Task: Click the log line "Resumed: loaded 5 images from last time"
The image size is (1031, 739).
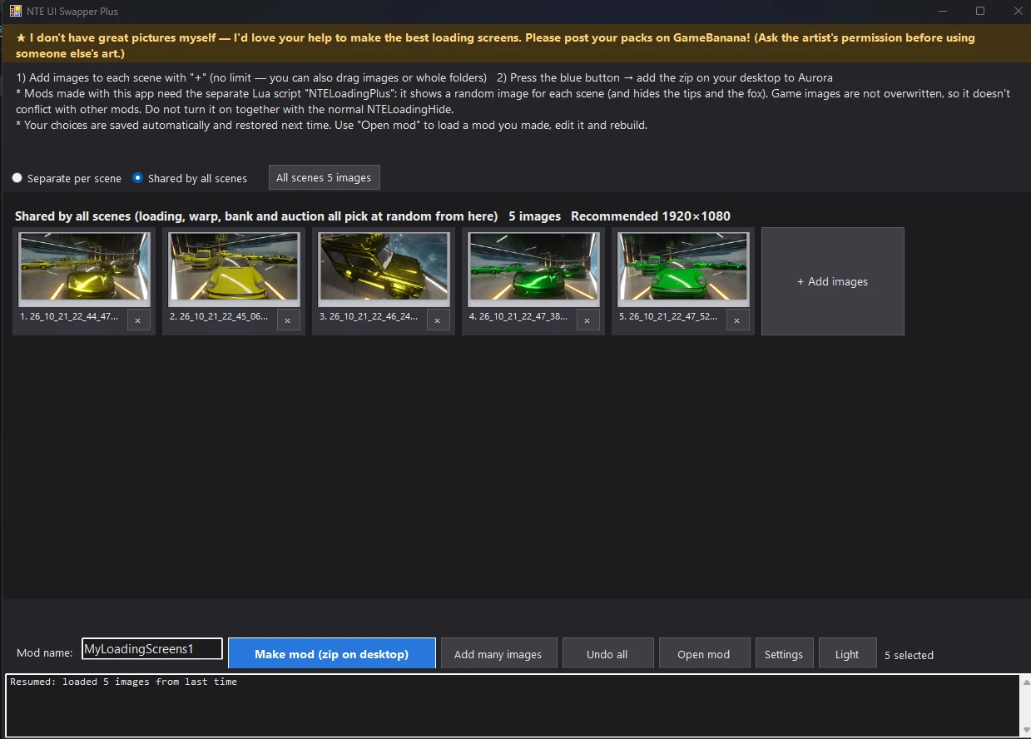Action: click(x=123, y=682)
